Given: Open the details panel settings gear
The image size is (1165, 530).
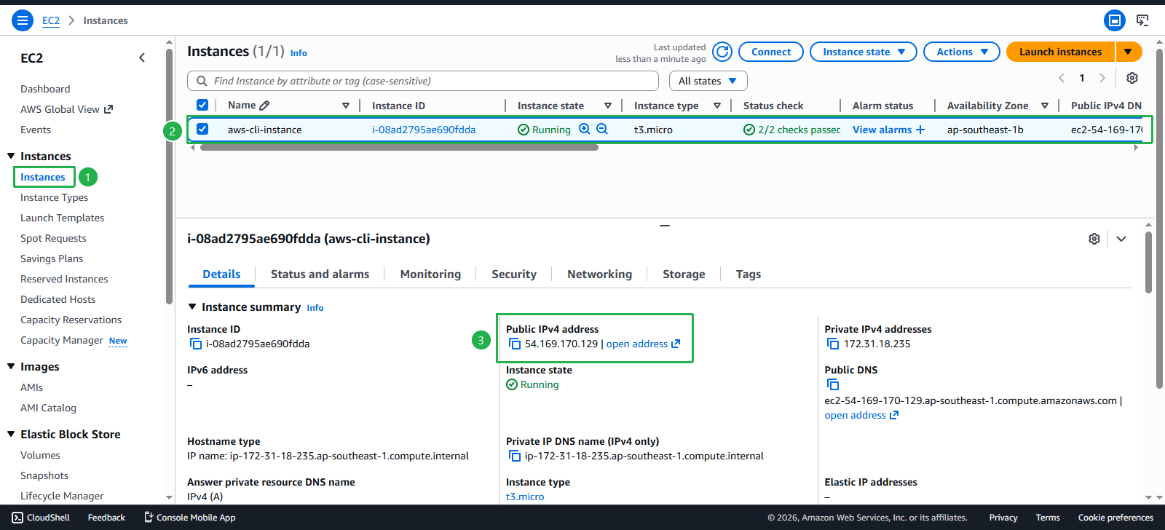Looking at the screenshot, I should click(1094, 239).
